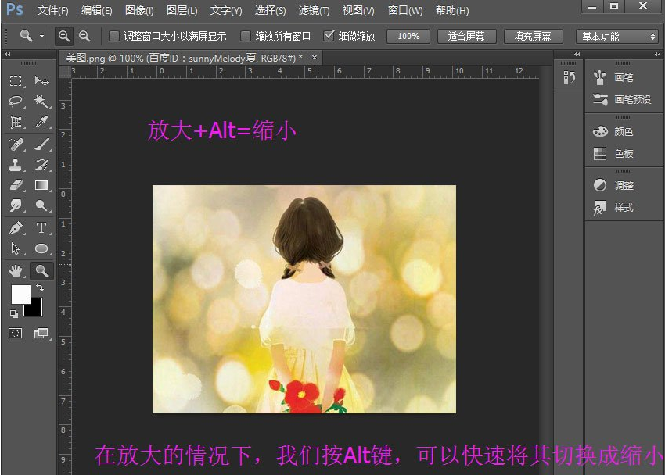The width and height of the screenshot is (665, 475).
Task: Select the Magic Wand tool
Action: point(41,102)
